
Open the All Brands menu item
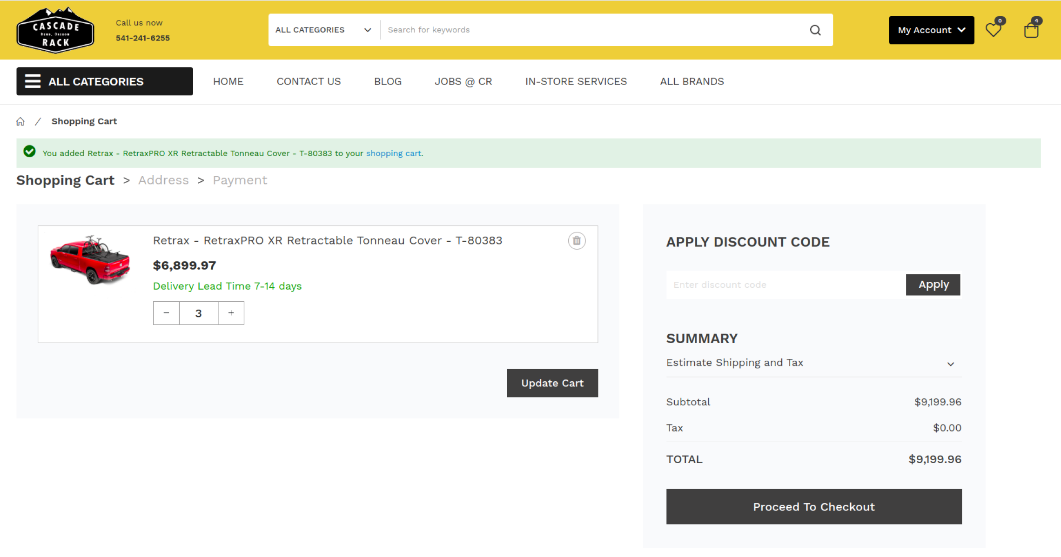pyautogui.click(x=692, y=81)
